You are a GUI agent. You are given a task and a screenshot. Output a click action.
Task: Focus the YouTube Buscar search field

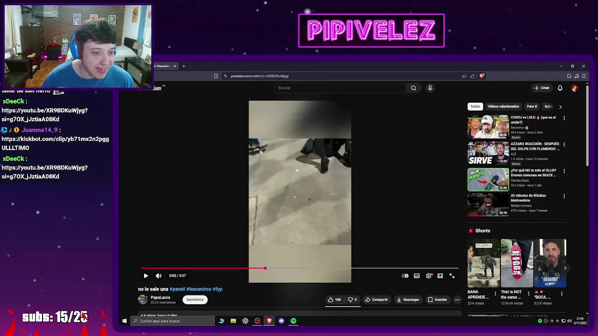pyautogui.click(x=341, y=88)
